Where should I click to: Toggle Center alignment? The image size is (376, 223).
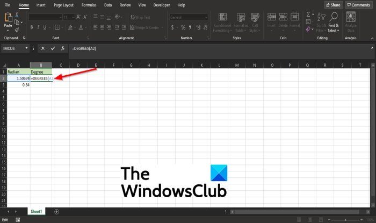point(102,27)
